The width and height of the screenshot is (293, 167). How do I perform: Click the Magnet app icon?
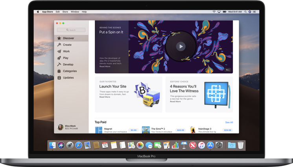click(99, 130)
